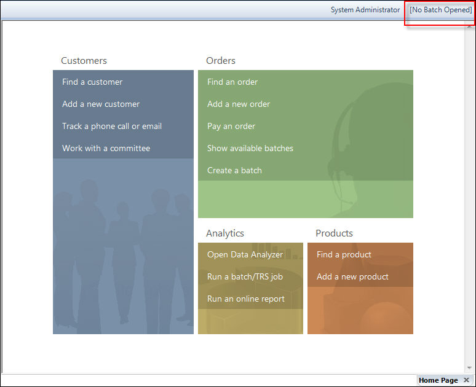
Task: Select Run a batch/TRS job
Action: pyautogui.click(x=245, y=277)
